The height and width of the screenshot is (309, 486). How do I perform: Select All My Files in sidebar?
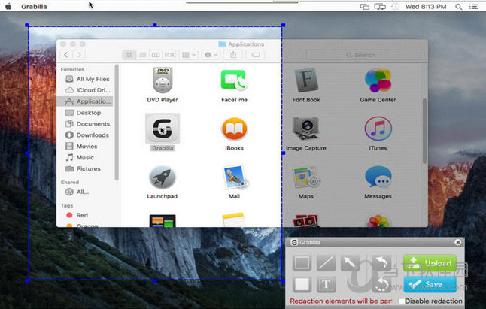pos(85,79)
